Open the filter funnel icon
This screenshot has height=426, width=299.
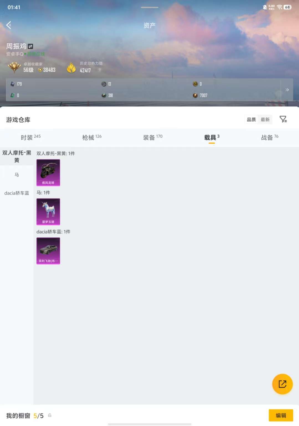point(283,119)
